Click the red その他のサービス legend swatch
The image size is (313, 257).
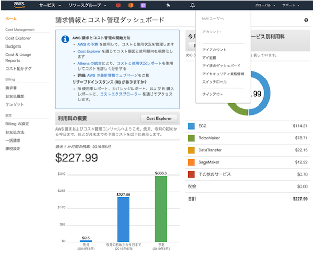[191, 174]
